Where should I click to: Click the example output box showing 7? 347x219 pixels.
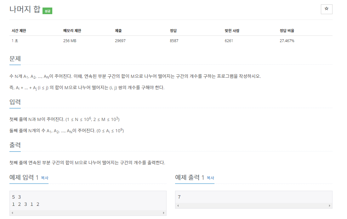coord(253,197)
